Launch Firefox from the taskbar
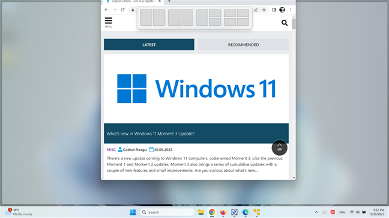The width and height of the screenshot is (389, 218). (x=223, y=212)
